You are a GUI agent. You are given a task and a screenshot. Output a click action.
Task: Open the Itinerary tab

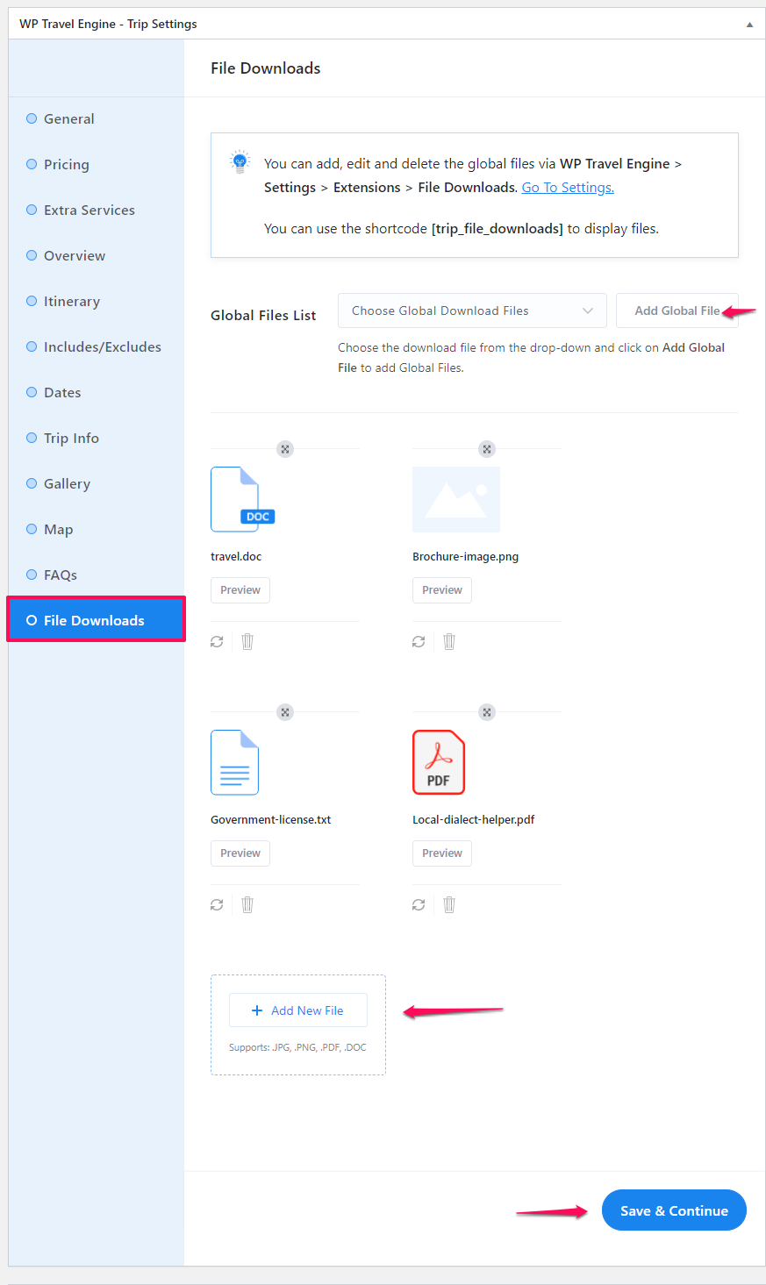point(97,302)
